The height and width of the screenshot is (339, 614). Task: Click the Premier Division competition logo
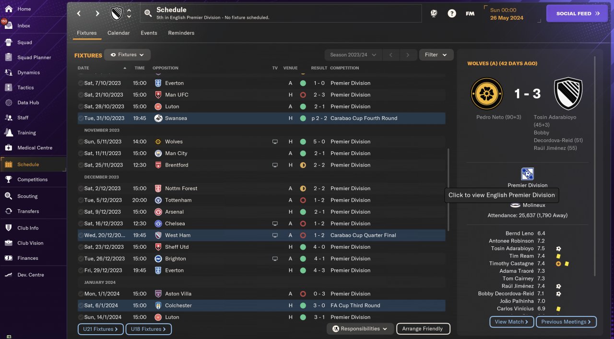527,174
